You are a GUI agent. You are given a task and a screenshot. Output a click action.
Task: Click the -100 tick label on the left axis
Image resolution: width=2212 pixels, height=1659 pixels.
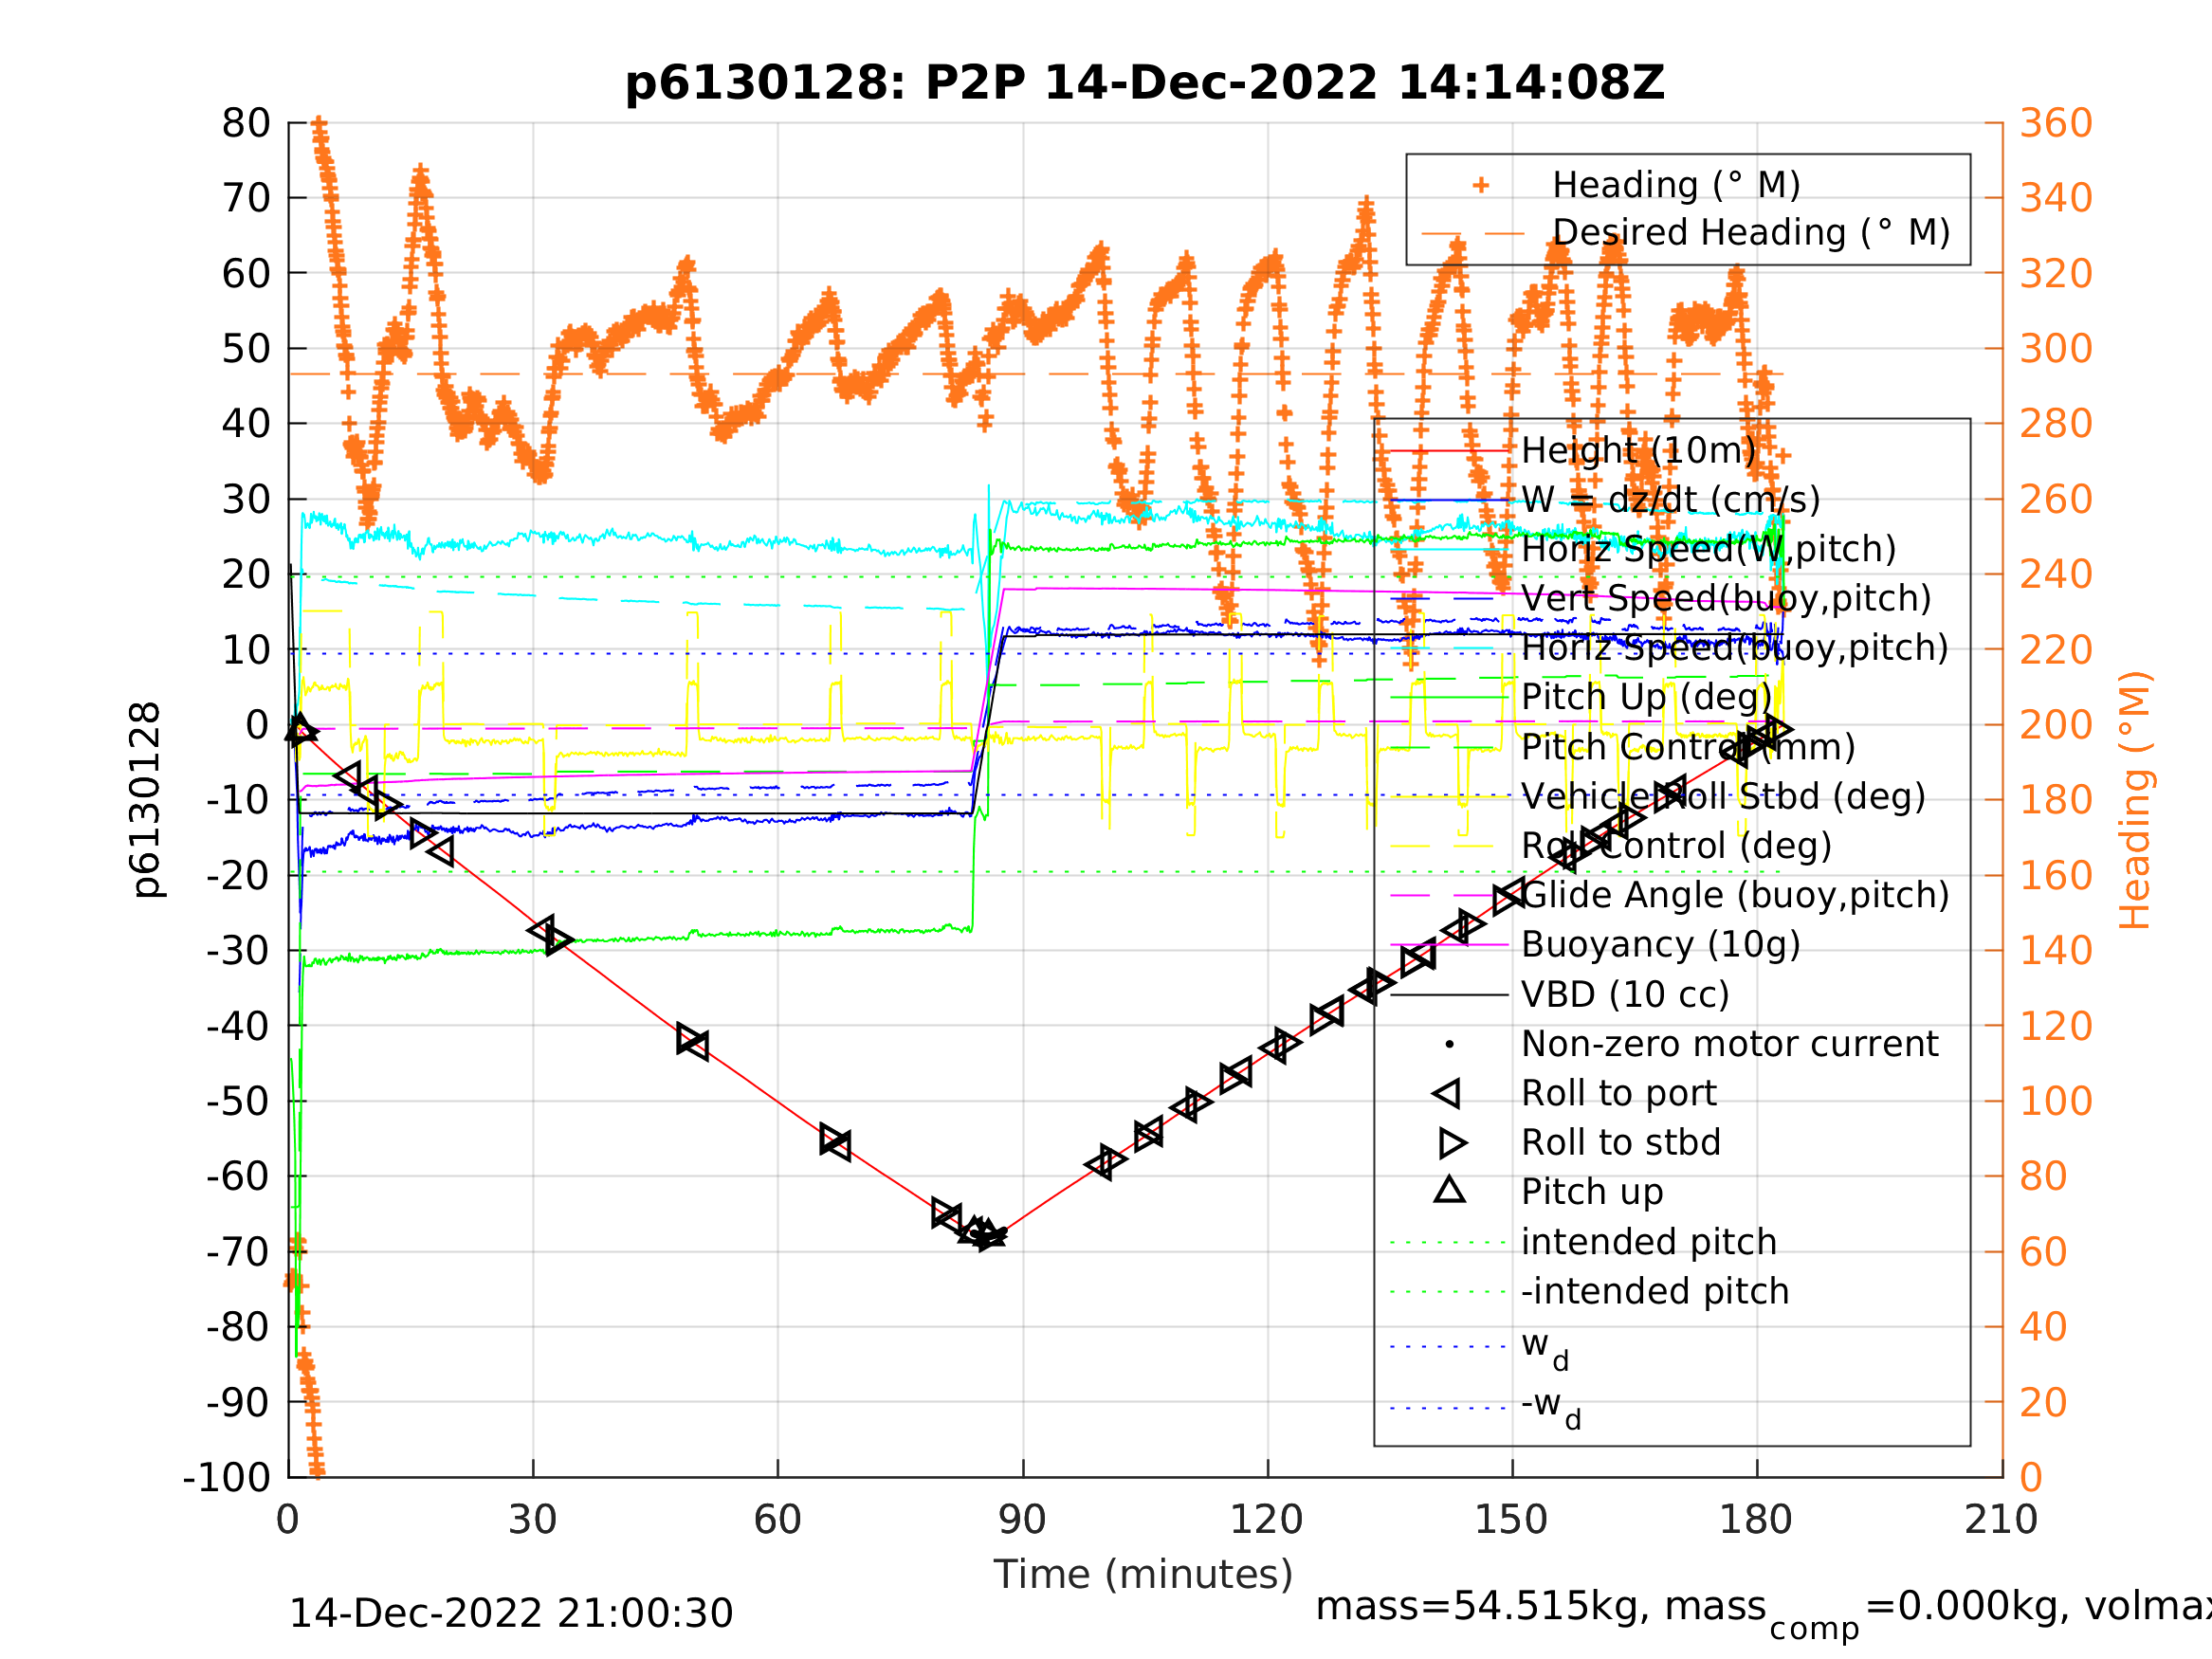(227, 1477)
